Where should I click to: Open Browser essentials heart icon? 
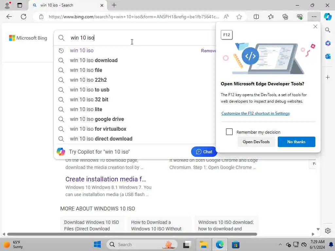coord(300,17)
